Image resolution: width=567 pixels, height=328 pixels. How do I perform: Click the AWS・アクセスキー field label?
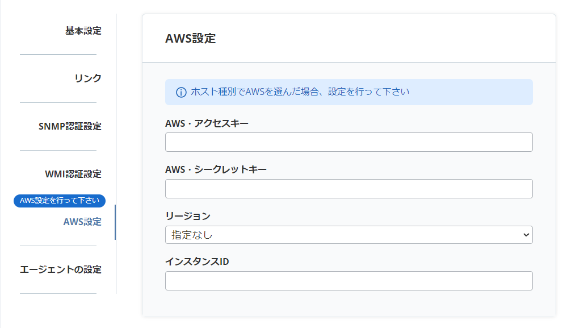click(x=207, y=123)
